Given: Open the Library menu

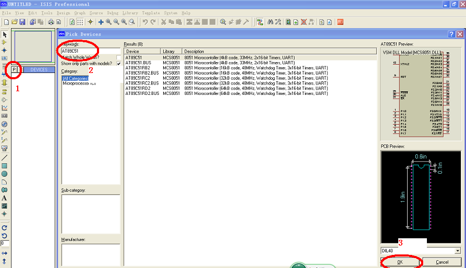Looking at the screenshot, I should (x=130, y=13).
